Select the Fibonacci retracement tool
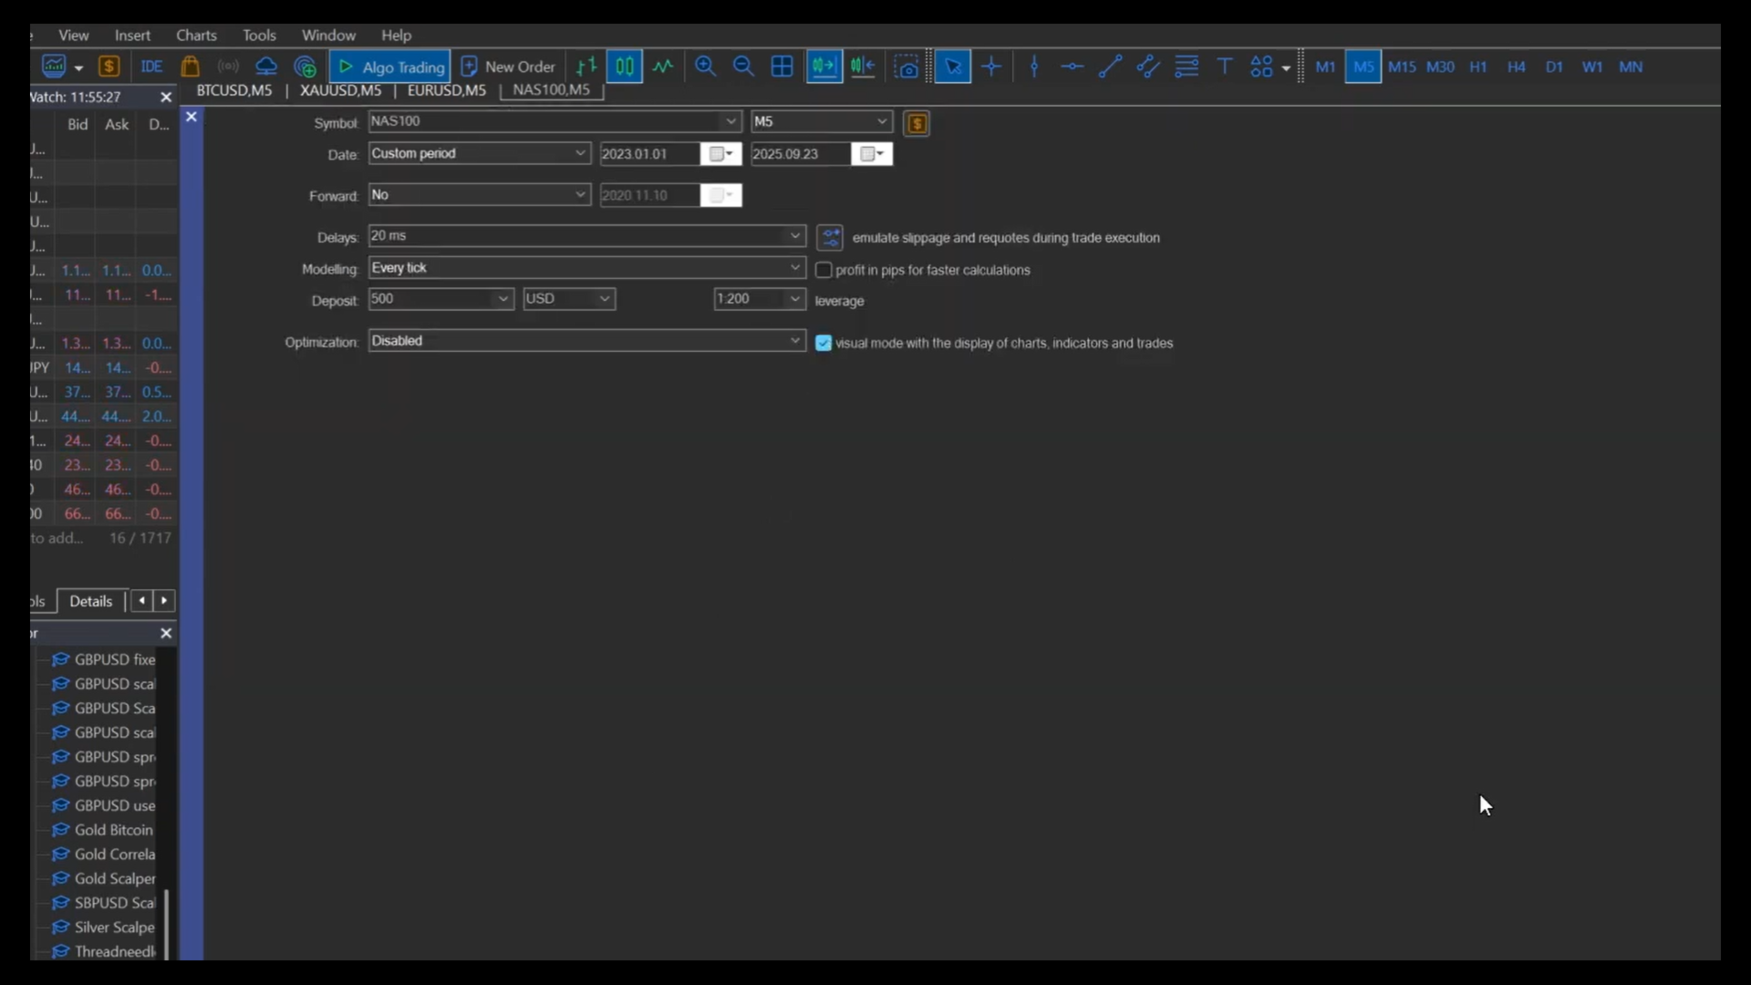 [1186, 67]
